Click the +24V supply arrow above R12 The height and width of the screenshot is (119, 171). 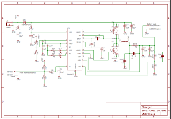point(18,16)
